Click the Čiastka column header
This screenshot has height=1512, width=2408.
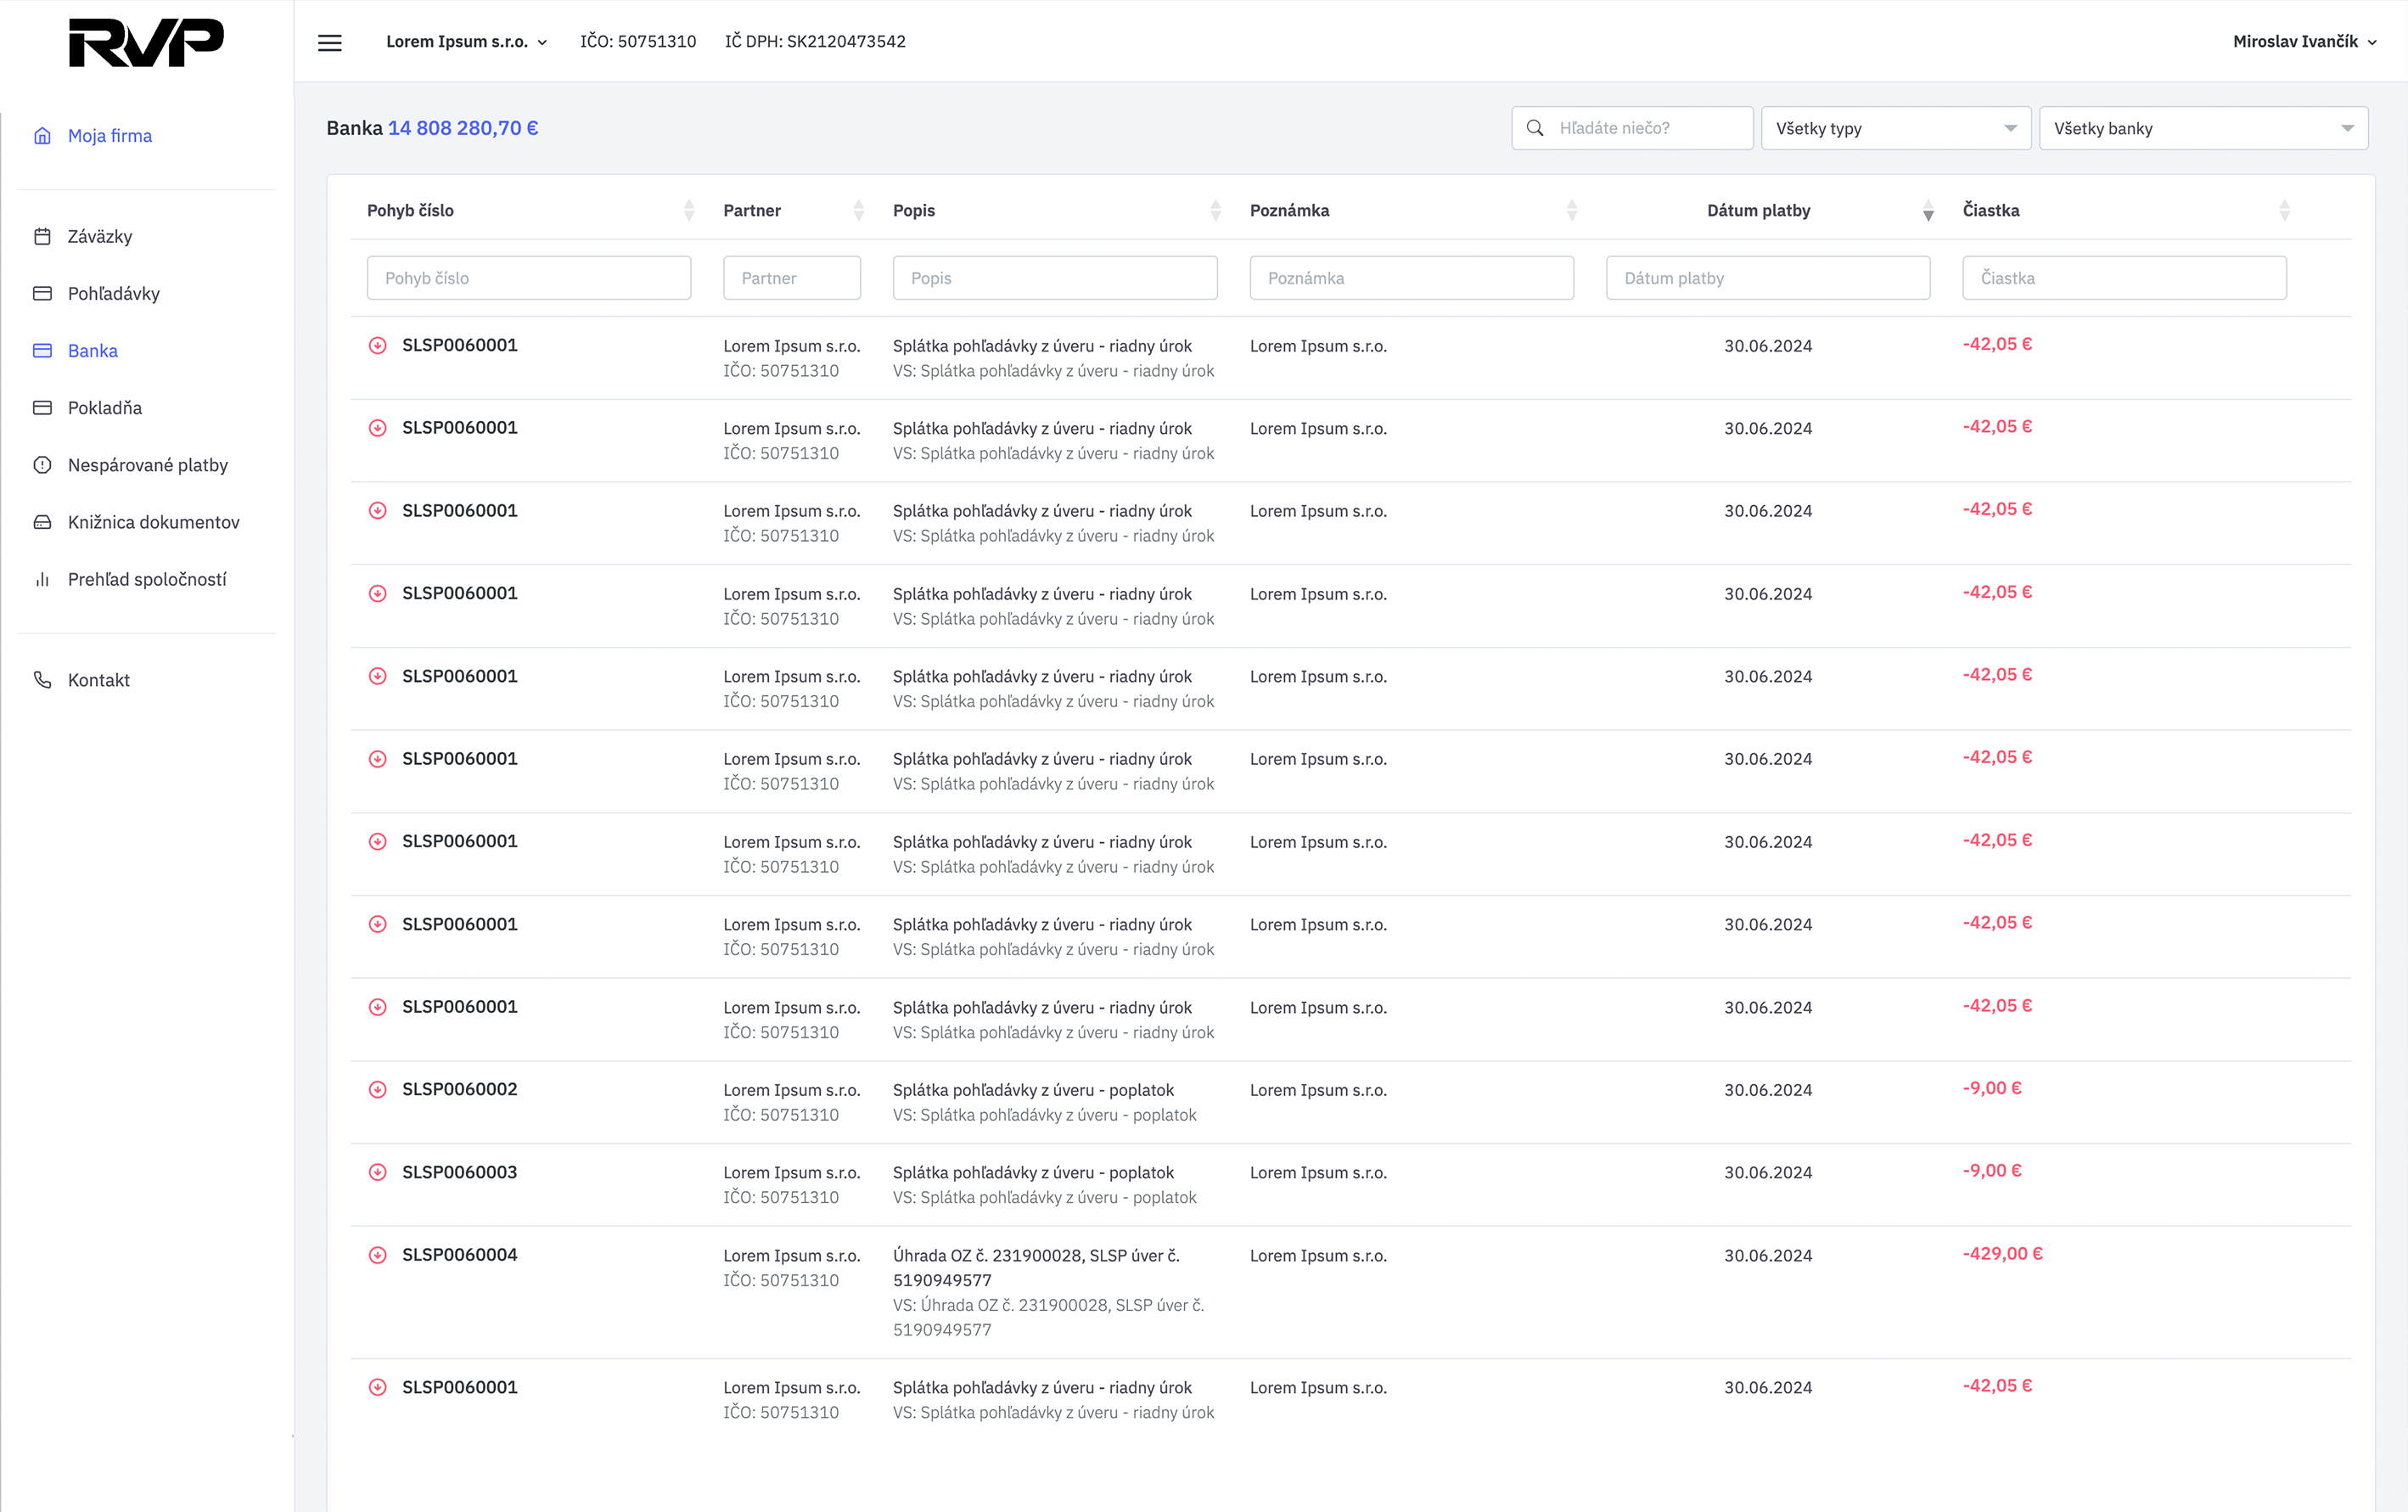(1991, 211)
